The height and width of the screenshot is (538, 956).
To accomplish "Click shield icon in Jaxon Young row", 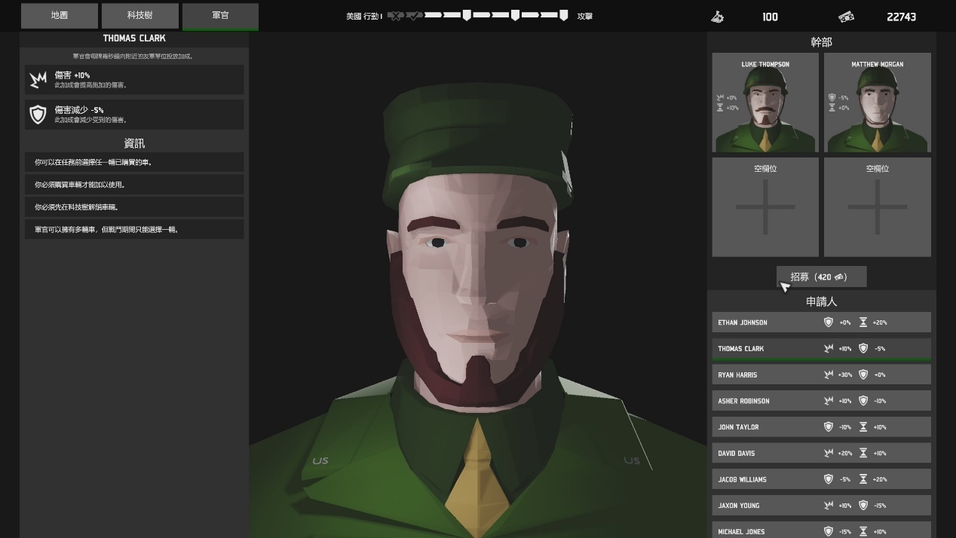I will pyautogui.click(x=863, y=506).
